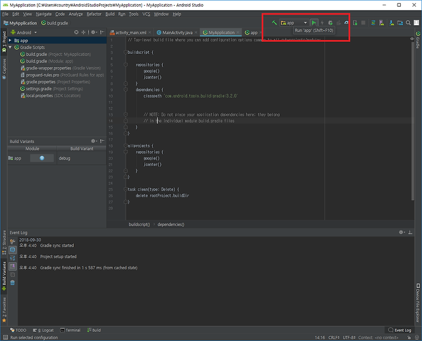Screen dimensions: 422x341
Task: Expand the 'app' module tree node
Action: coord(10,40)
